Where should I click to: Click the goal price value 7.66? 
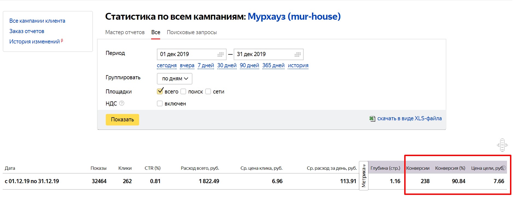(x=499, y=181)
